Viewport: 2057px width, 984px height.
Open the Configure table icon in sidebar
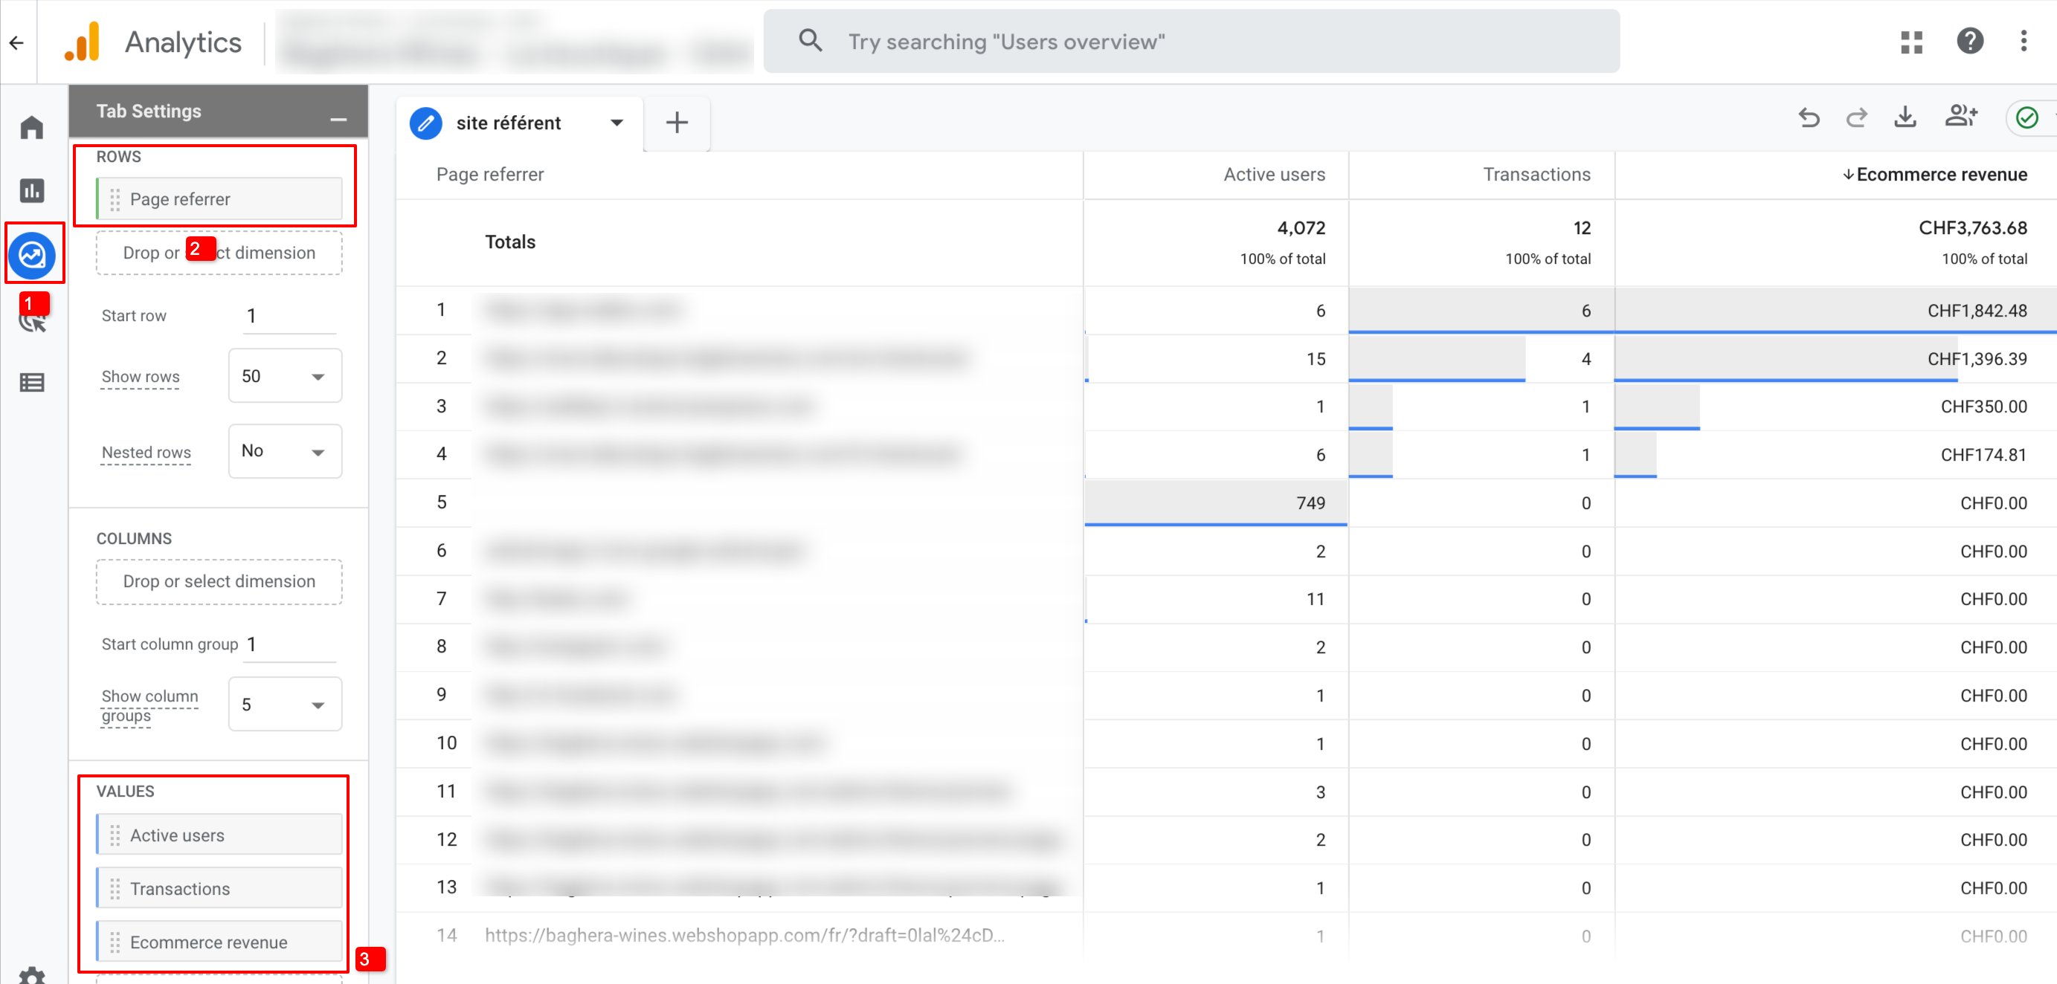pyautogui.click(x=32, y=383)
